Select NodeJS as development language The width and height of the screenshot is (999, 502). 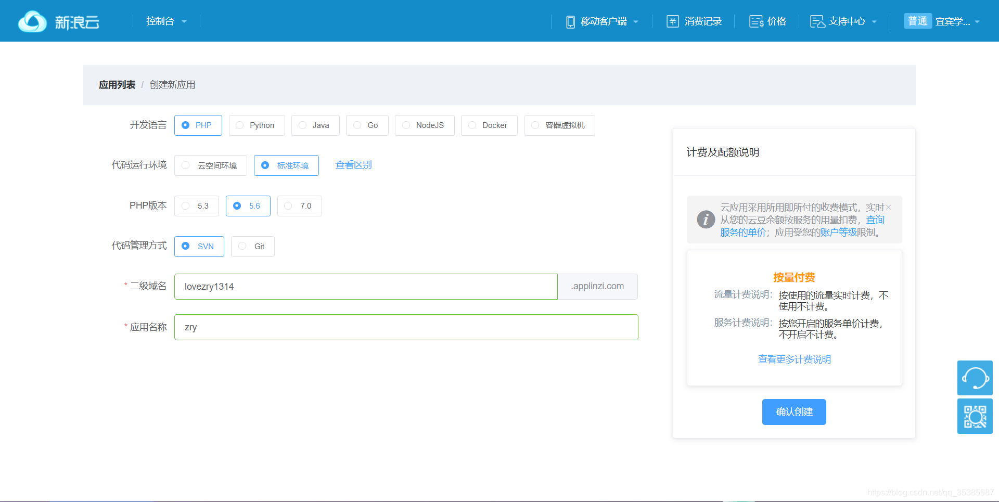(x=425, y=125)
